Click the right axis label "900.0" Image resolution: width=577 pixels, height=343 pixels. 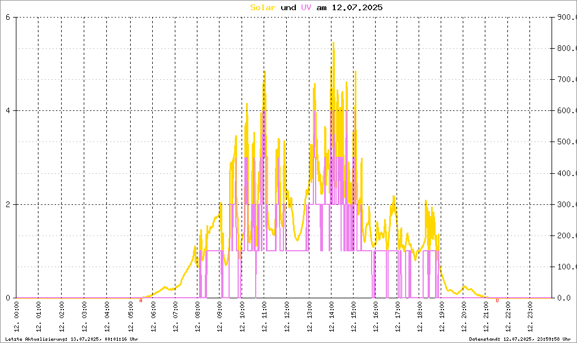[566, 17]
